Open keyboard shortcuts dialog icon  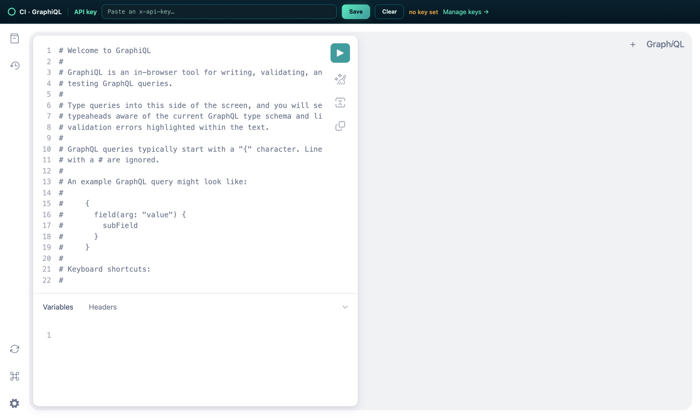15,376
